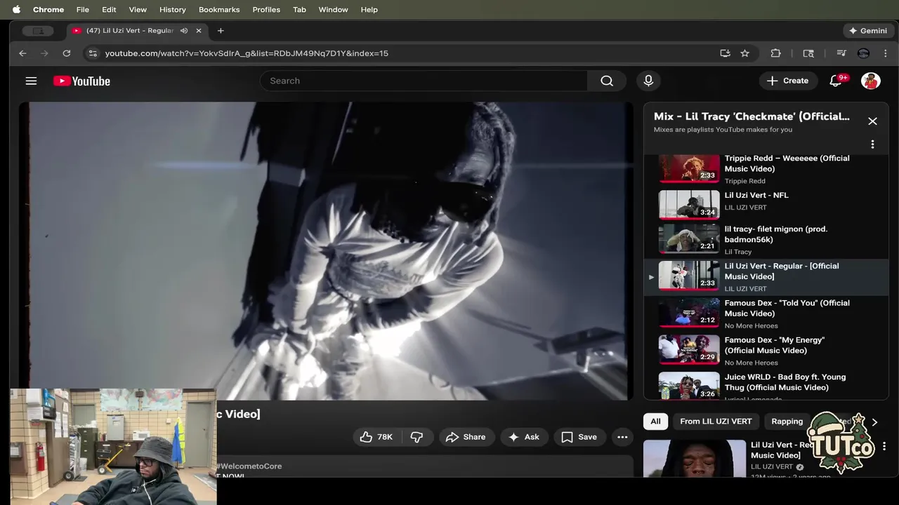Click the YouTube search field
Image resolution: width=899 pixels, height=505 pixels.
tap(424, 81)
